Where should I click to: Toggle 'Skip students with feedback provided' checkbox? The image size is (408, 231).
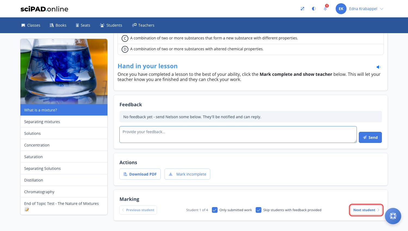click(x=258, y=210)
